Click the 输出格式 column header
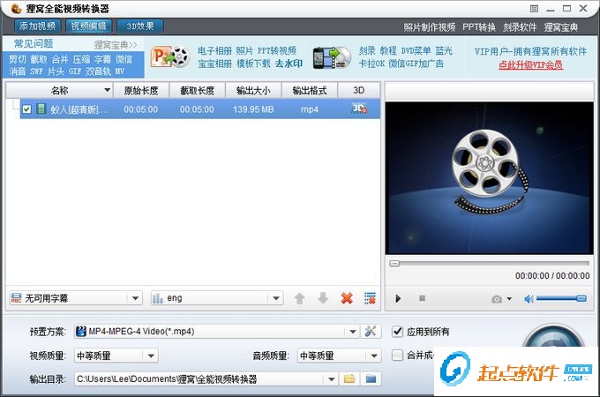The image size is (600, 397). [310, 90]
